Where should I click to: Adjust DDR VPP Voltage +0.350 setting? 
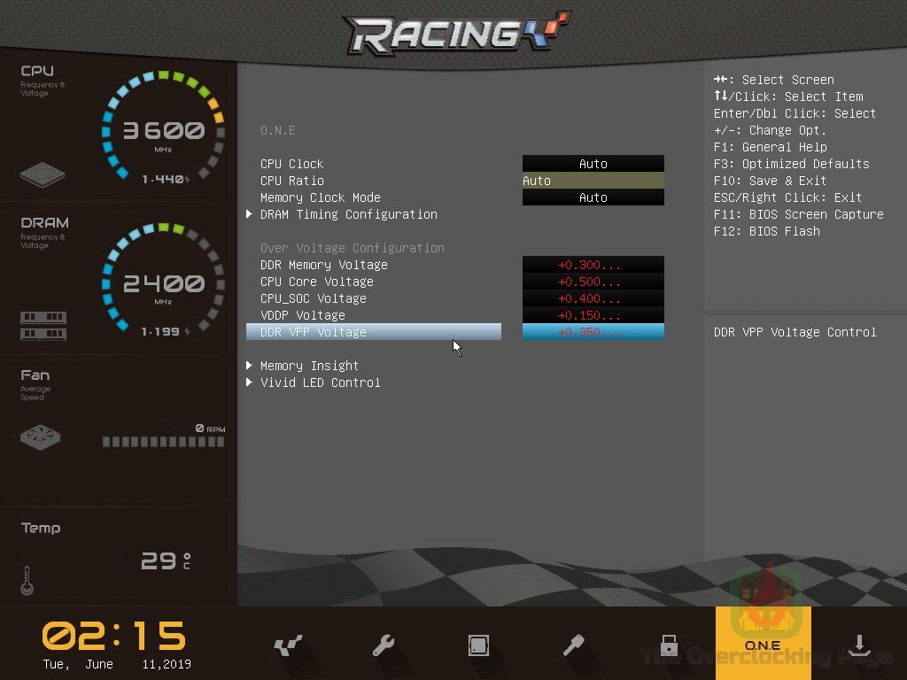tap(593, 332)
